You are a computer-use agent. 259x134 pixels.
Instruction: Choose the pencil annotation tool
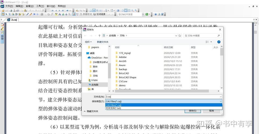coord(31,14)
